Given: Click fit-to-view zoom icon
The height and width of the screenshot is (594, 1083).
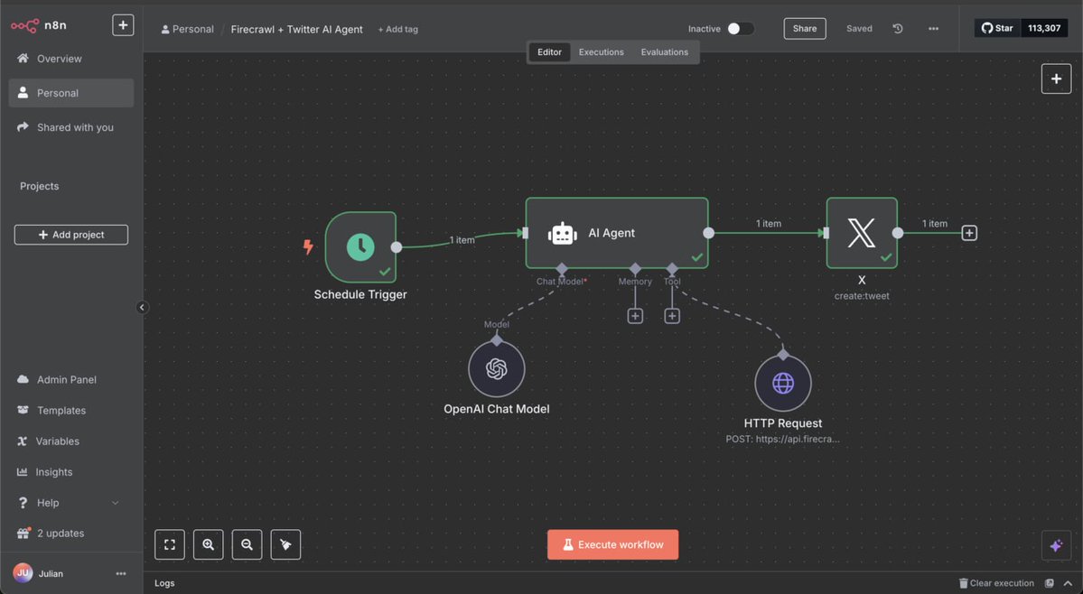Looking at the screenshot, I should tap(169, 544).
